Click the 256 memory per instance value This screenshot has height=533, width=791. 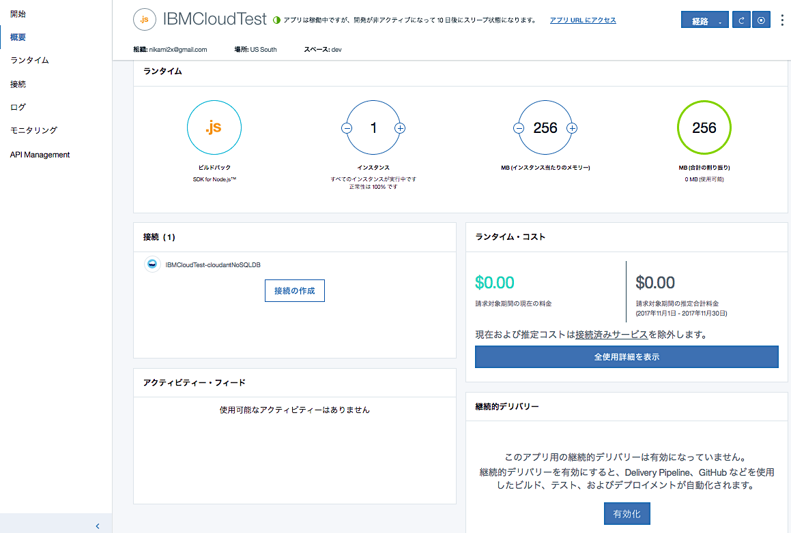point(545,128)
